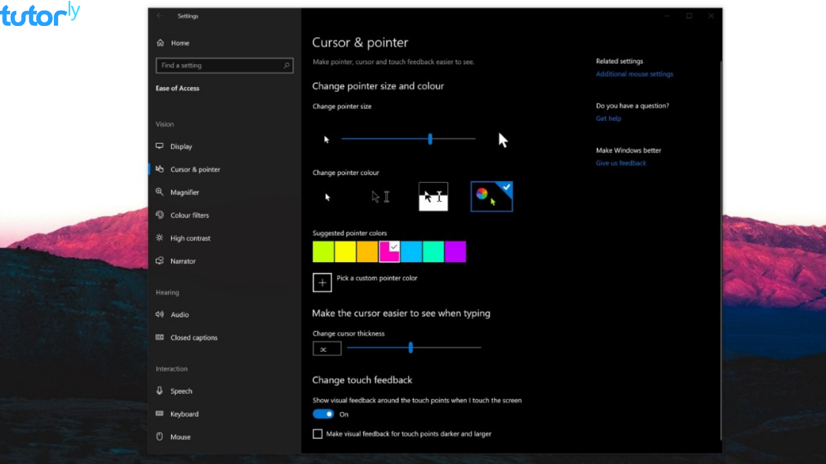
Task: Turn off visual feedback for touch points
Action: [323, 414]
